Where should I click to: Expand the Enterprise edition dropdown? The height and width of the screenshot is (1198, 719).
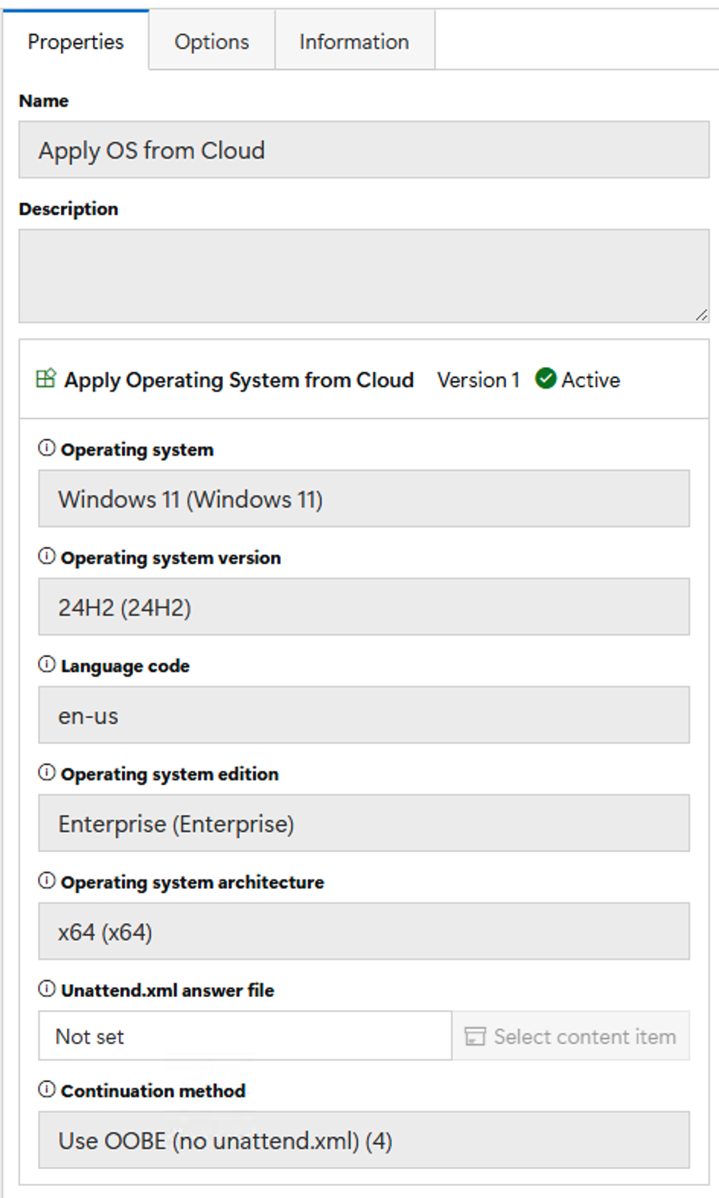(364, 824)
